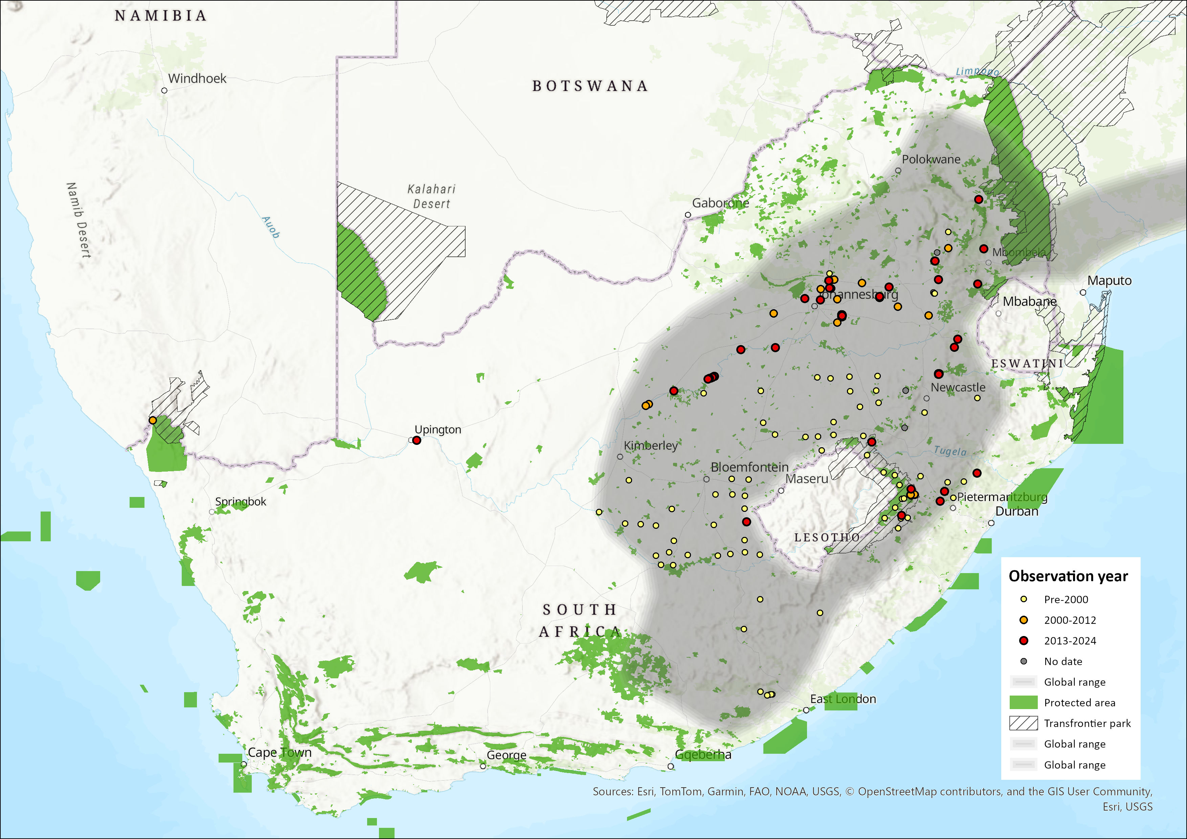Click the Cape Town city label
The image size is (1187, 839).
point(280,753)
